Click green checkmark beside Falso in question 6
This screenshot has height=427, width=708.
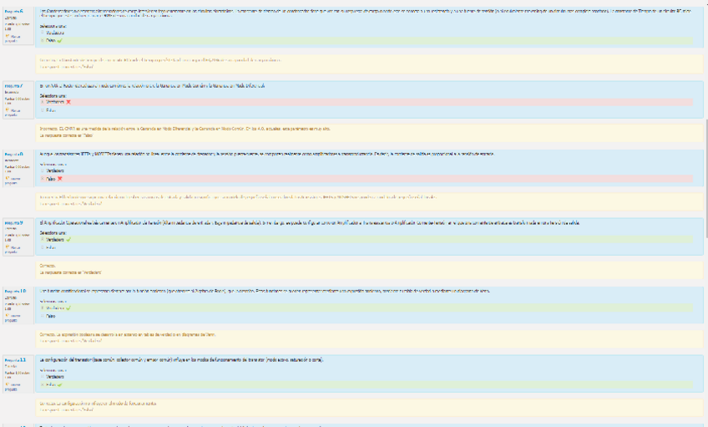59,41
